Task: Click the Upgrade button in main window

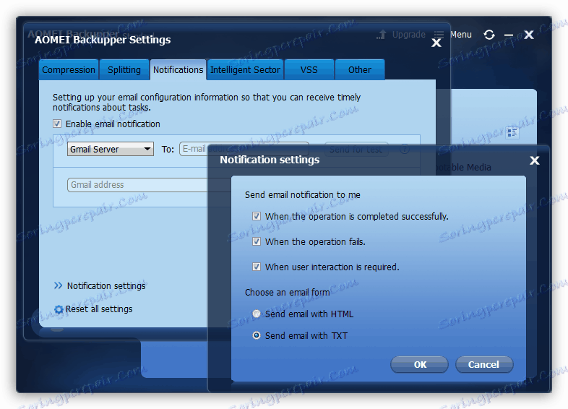Action: (408, 35)
